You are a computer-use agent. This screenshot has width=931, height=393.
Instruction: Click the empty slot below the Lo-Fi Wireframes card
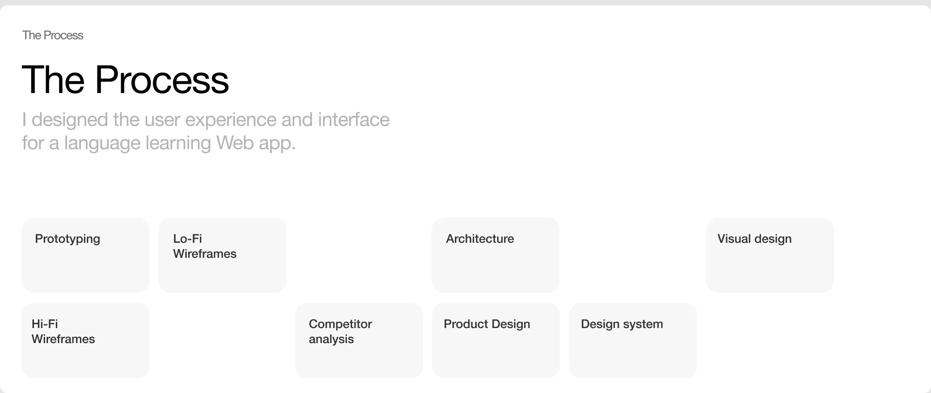tap(223, 340)
